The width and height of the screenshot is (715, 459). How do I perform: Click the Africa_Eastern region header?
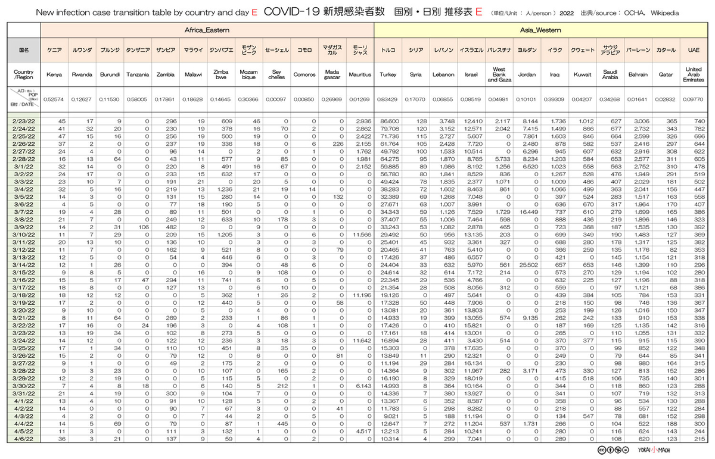coord(207,30)
